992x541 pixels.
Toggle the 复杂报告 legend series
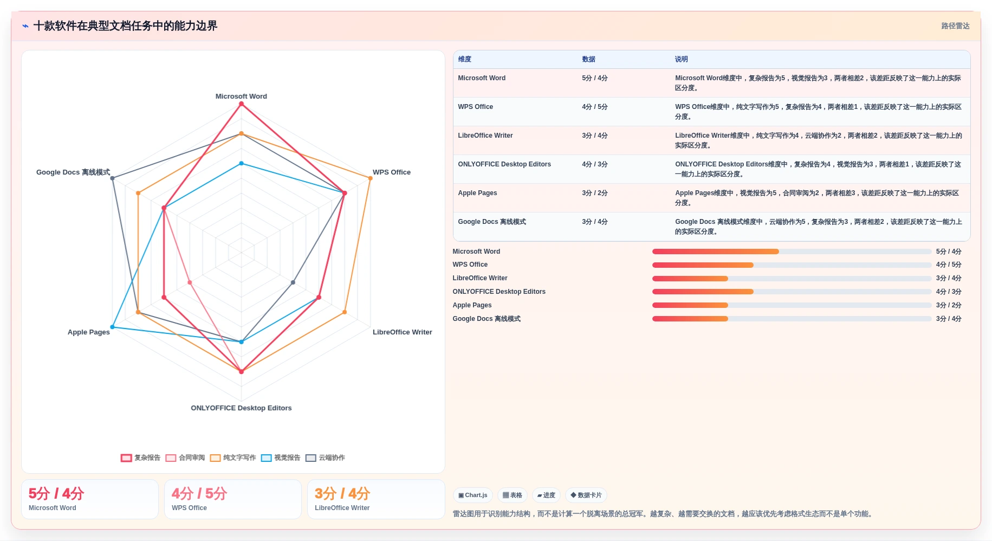click(x=140, y=458)
